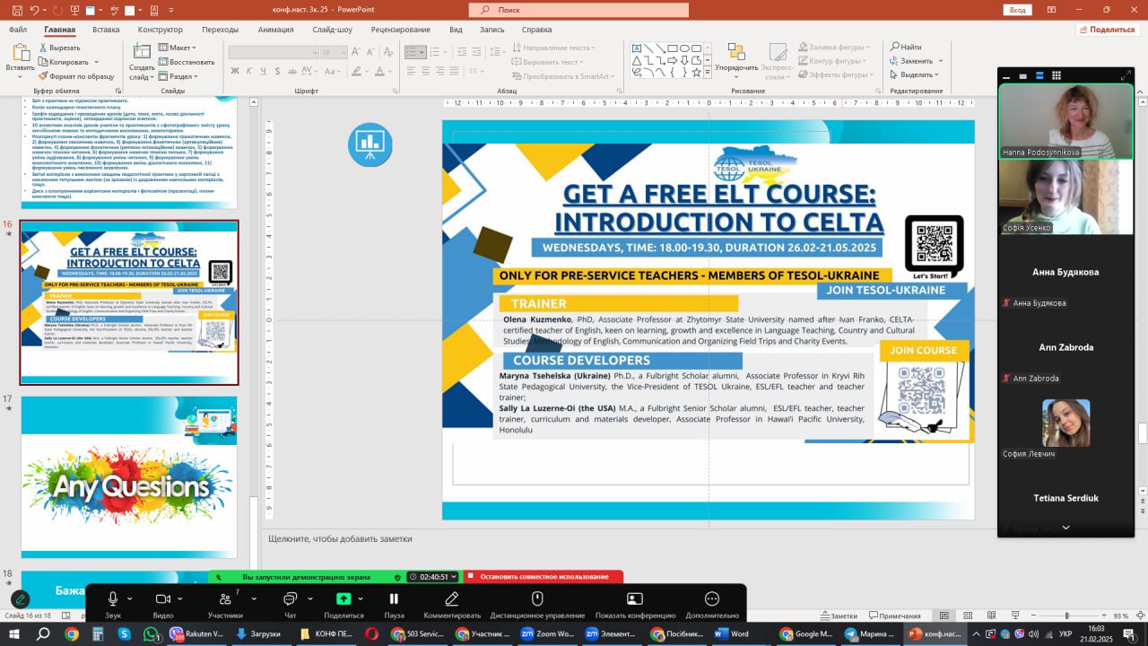Click the Поиск search box in title bar
The width and height of the screenshot is (1148, 646).
coord(578,10)
